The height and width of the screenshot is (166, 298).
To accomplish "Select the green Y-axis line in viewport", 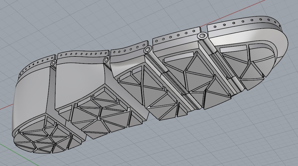I will [19, 155].
